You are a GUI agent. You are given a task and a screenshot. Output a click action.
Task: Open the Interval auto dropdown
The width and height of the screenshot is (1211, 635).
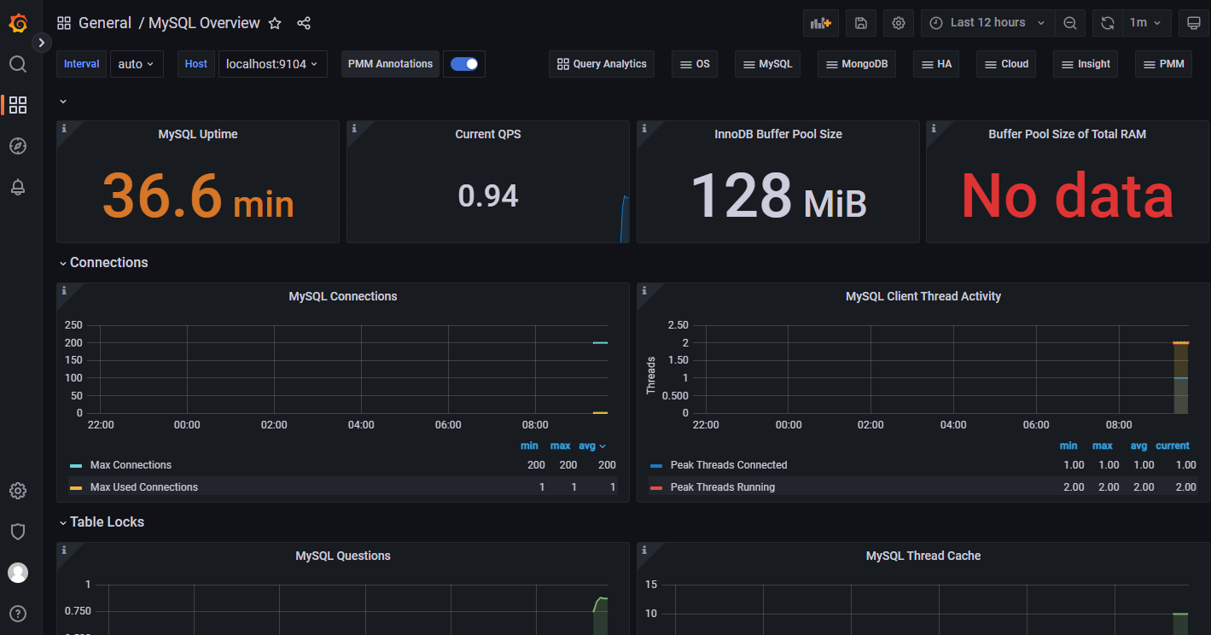(x=137, y=64)
